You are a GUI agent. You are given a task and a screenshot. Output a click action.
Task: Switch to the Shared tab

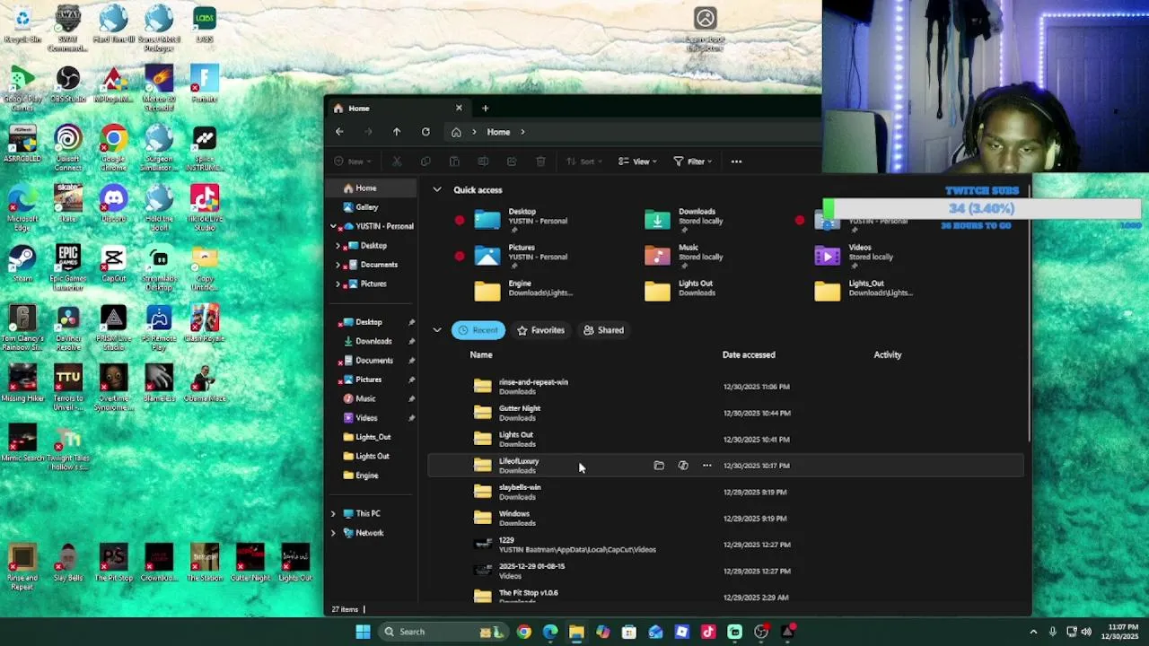[x=603, y=330]
